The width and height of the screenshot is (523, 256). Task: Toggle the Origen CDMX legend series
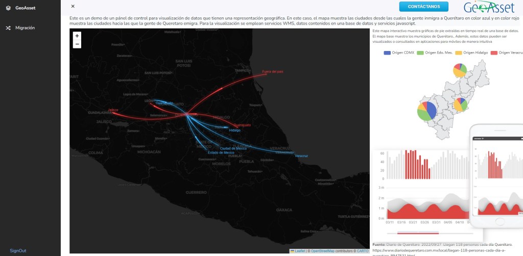[x=398, y=53]
